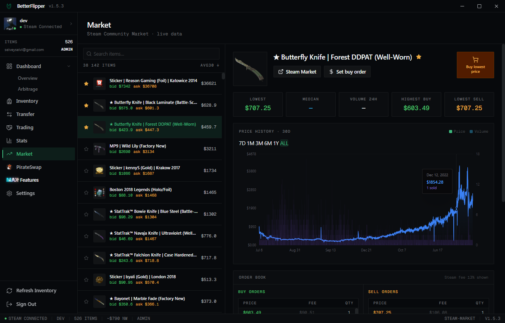Select the 7D price history range

point(242,144)
